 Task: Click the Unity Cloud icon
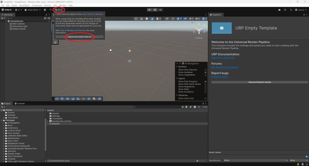pos(279,10)
